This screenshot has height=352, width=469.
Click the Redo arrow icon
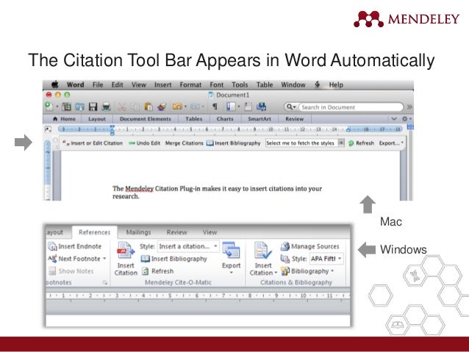tap(195, 107)
